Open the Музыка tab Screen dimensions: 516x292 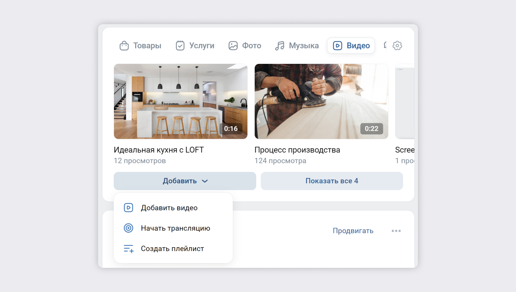[x=297, y=46]
